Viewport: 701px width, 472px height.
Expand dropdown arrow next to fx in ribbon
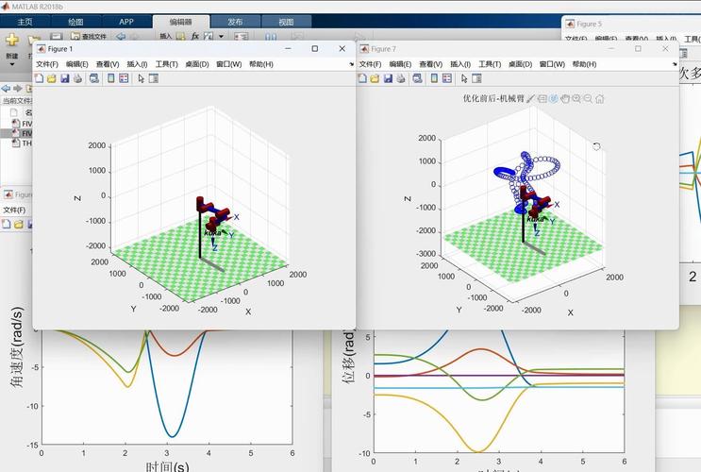tap(222, 36)
